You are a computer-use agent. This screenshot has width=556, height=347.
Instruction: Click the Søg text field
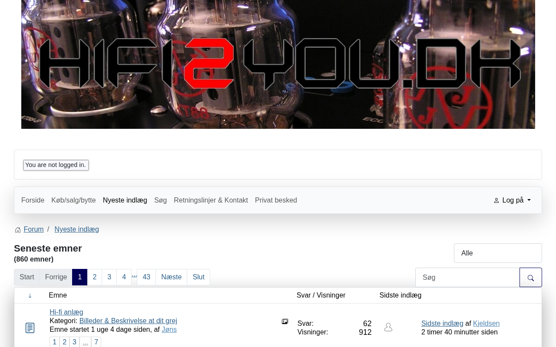(x=467, y=278)
